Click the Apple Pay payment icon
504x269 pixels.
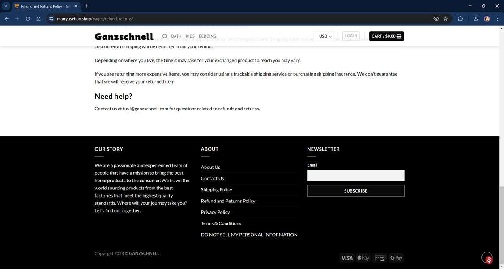pyautogui.click(x=363, y=258)
